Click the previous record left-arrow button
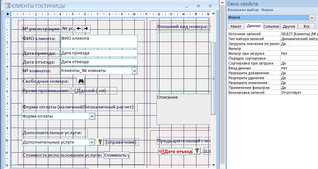318x169 pixels. point(79,29)
